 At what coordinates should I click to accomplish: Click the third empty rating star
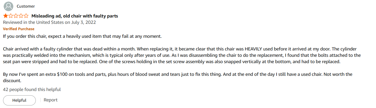[x=16, y=16]
